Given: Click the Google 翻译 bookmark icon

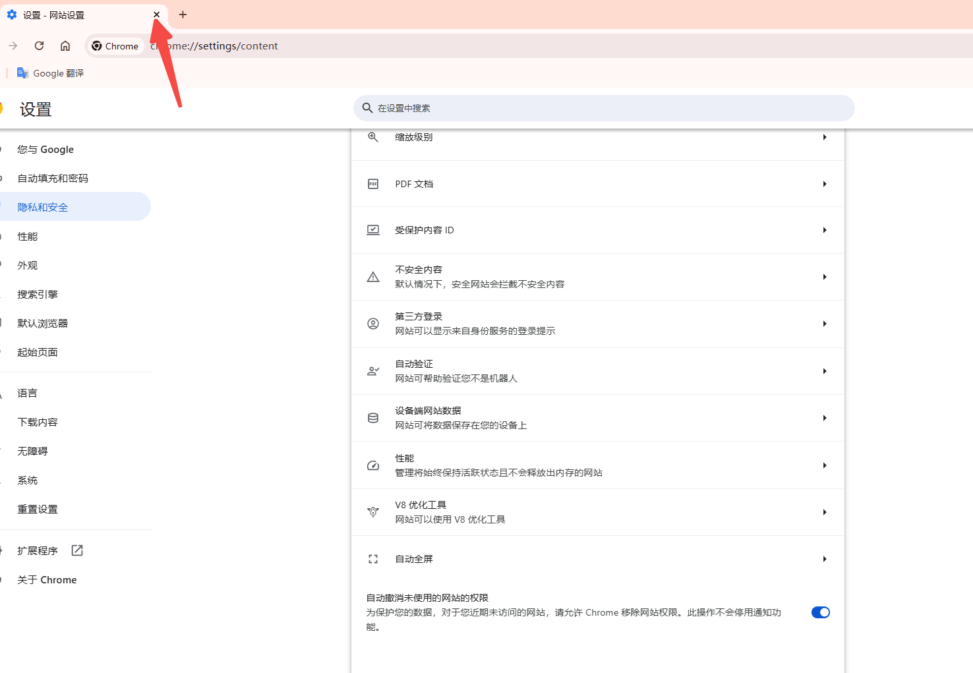Looking at the screenshot, I should pyautogui.click(x=23, y=73).
